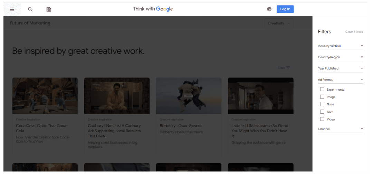Expand the Country/Region filter dropdown
This screenshot has width=374, height=177.
tap(340, 57)
